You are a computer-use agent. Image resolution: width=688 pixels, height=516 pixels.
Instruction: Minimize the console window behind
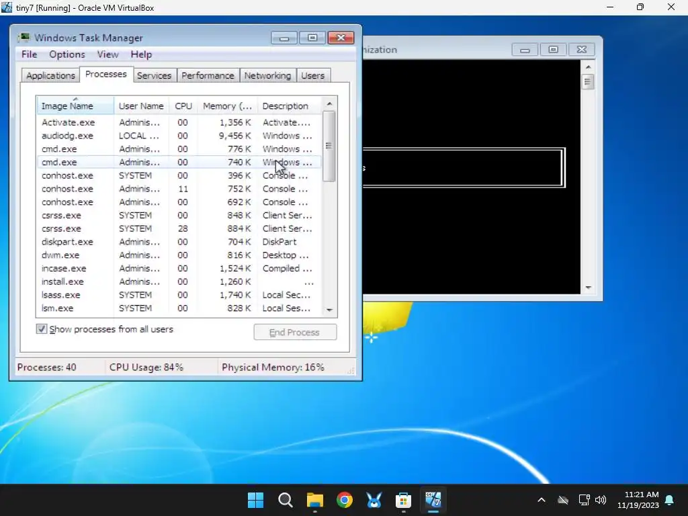(x=525, y=50)
